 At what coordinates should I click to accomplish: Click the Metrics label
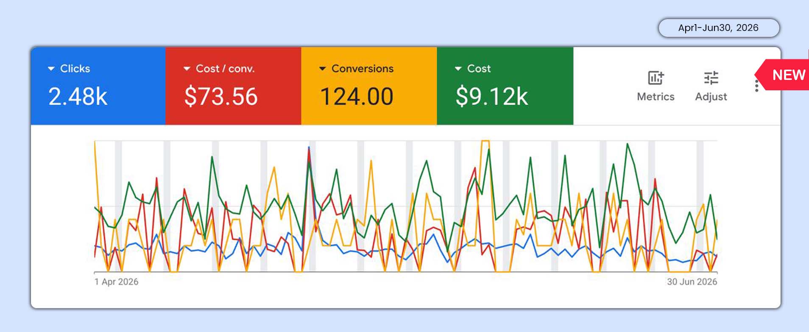click(x=656, y=97)
